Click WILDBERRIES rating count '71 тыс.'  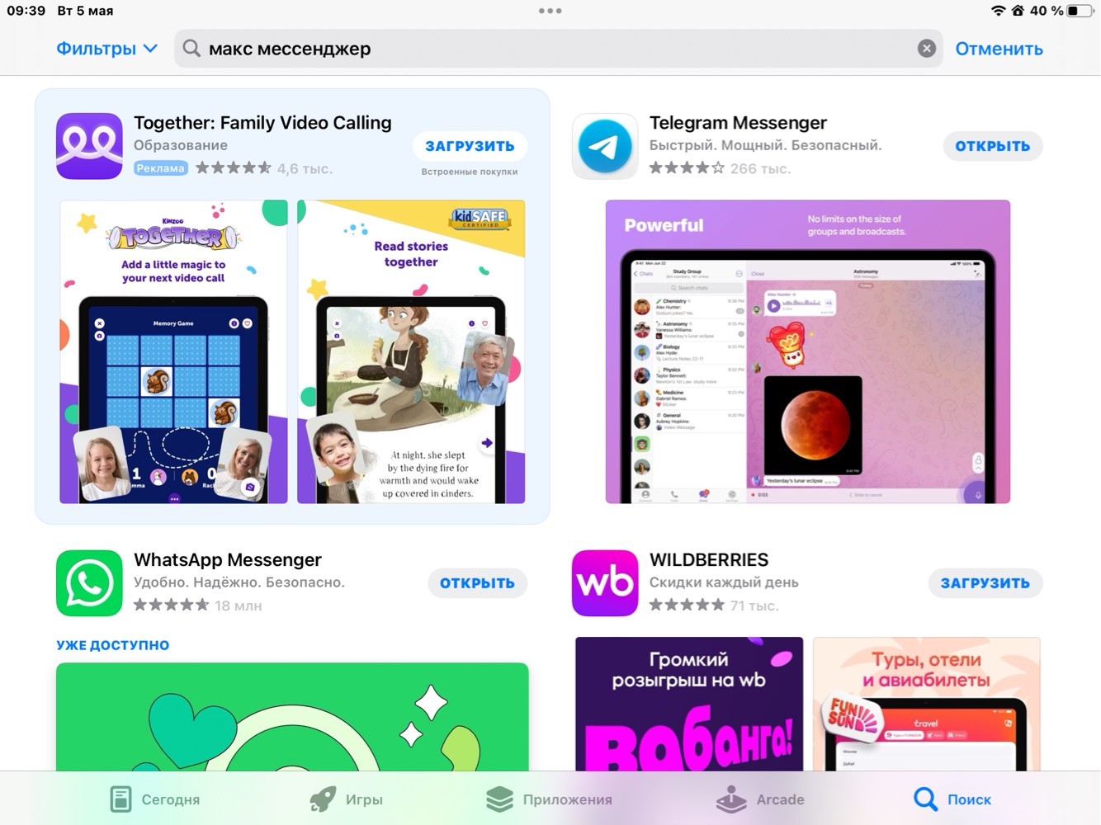[754, 606]
